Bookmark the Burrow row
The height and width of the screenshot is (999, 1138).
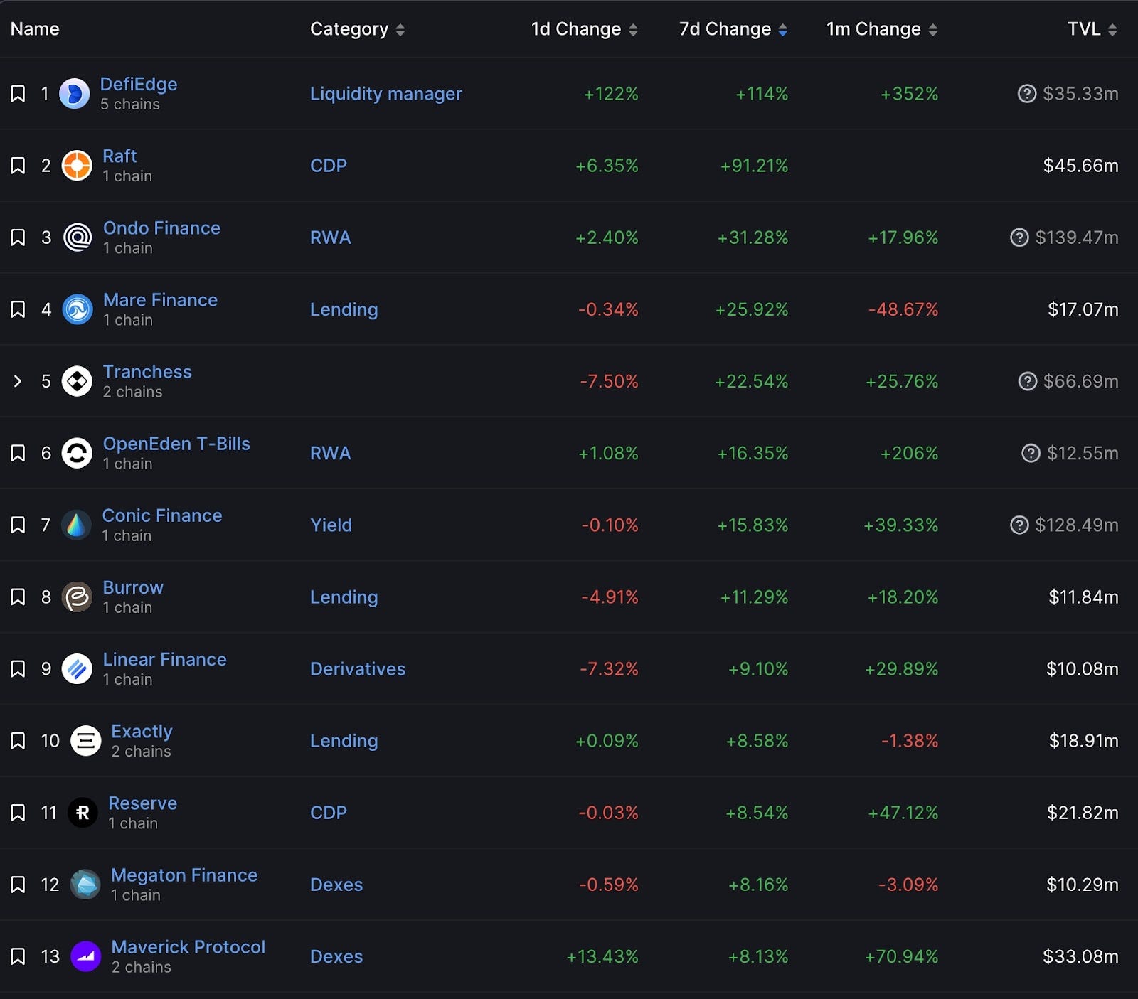[x=18, y=597]
